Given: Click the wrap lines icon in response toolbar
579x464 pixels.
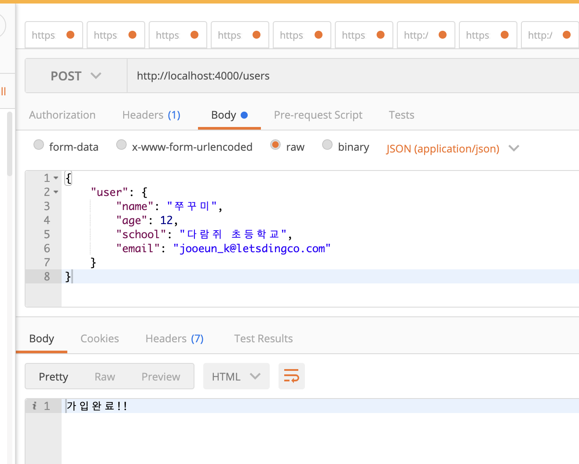Looking at the screenshot, I should (291, 376).
